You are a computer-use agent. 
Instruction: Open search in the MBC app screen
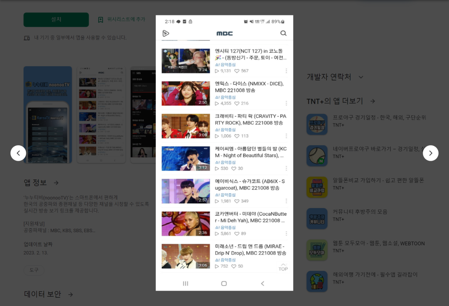pos(283,33)
